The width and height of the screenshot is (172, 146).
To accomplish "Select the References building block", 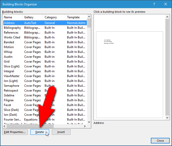I will point(45,33).
